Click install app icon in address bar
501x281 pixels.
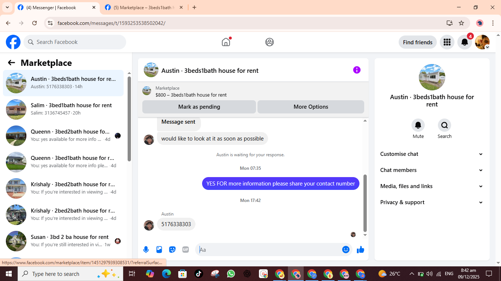[x=450, y=23]
